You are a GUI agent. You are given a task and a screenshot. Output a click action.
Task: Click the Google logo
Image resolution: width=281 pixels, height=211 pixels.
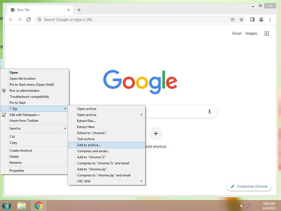coord(140,82)
